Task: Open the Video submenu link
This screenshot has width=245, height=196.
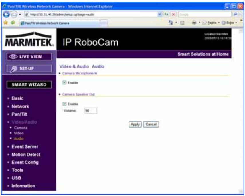Action: (x=19, y=133)
